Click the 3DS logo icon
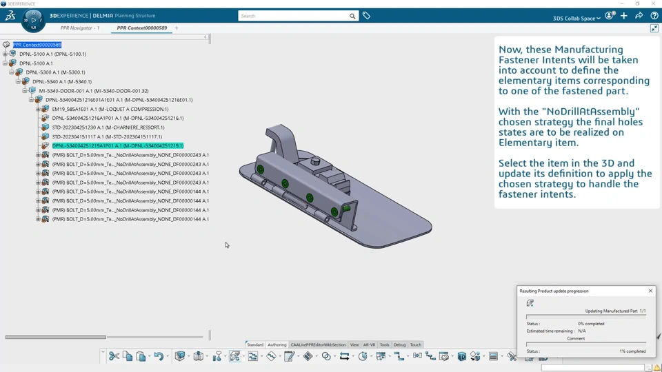 10,16
